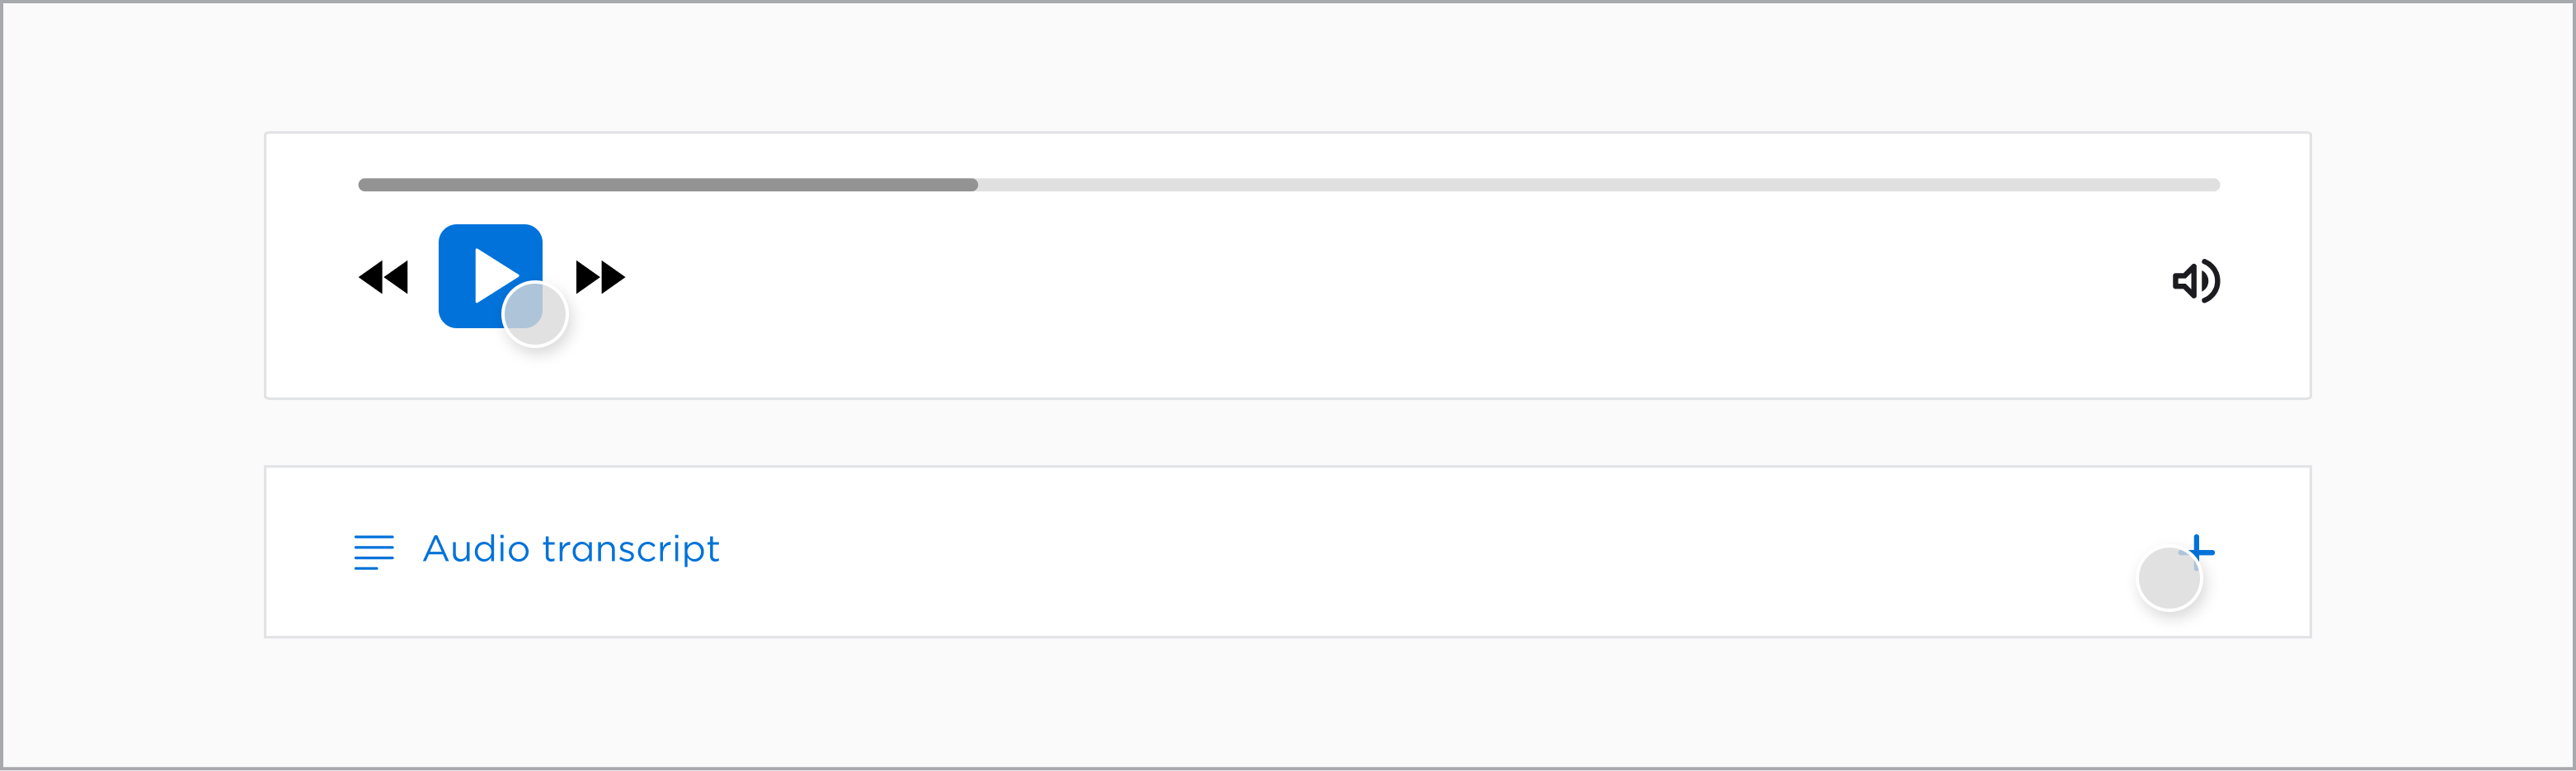Click the left triangle of the rewind icon

tap(371, 277)
